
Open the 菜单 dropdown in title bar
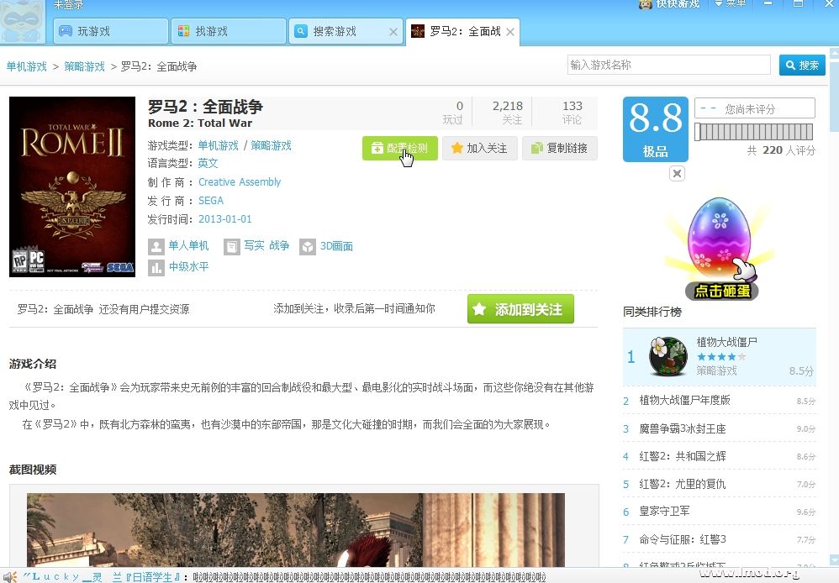[730, 4]
